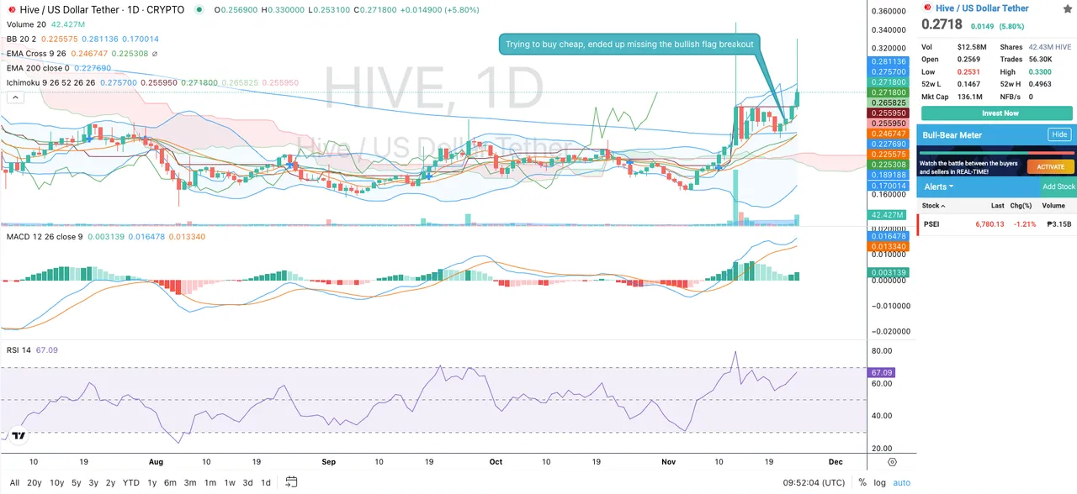Select the 6m time range
This screenshot has height=494, width=1077.
[170, 482]
